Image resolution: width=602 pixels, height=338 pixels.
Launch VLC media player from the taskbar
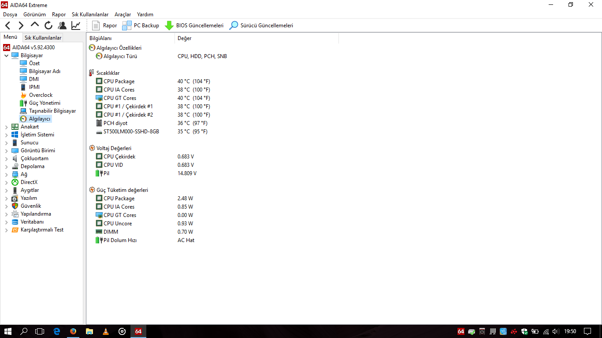pyautogui.click(x=106, y=331)
